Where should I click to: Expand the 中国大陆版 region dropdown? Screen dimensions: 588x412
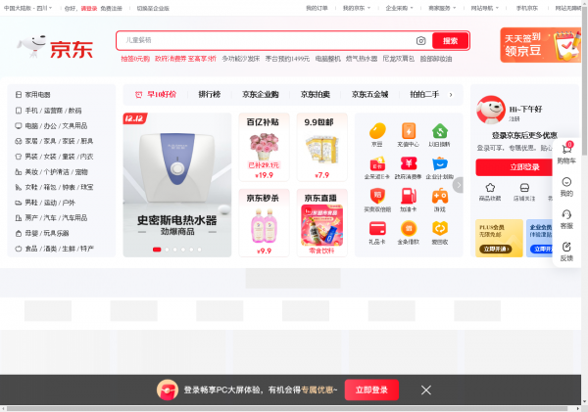click(x=27, y=8)
